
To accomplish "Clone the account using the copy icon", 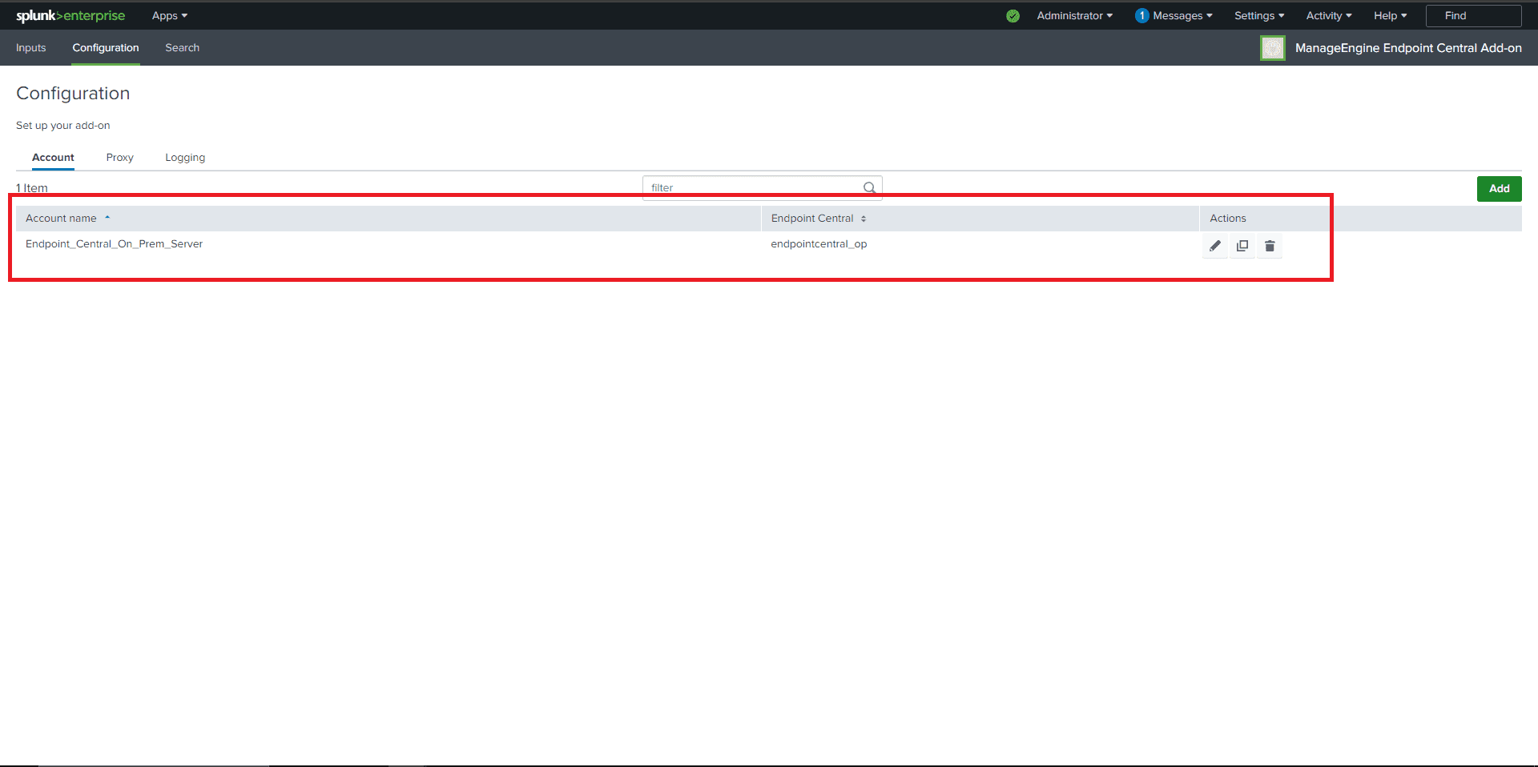I will [x=1242, y=246].
